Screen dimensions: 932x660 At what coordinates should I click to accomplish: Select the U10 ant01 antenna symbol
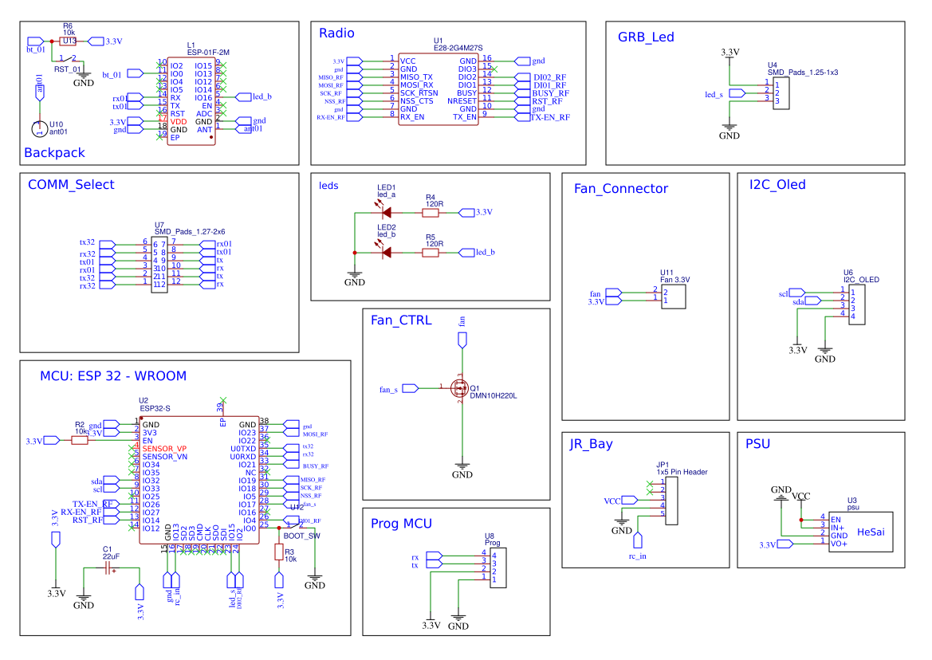(39, 128)
